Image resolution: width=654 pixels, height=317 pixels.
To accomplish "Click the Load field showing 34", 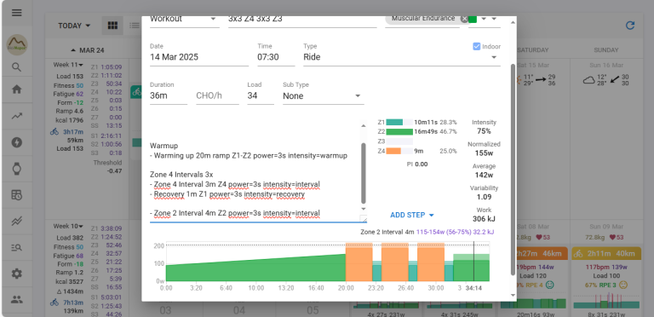I will pyautogui.click(x=261, y=96).
